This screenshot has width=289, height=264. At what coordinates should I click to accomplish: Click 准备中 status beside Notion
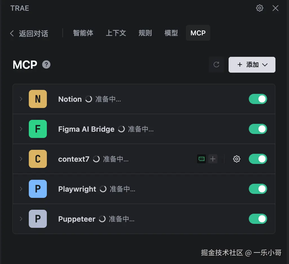[108, 99]
